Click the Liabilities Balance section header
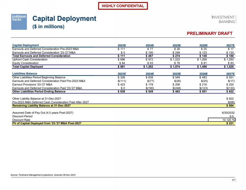 point(25,74)
